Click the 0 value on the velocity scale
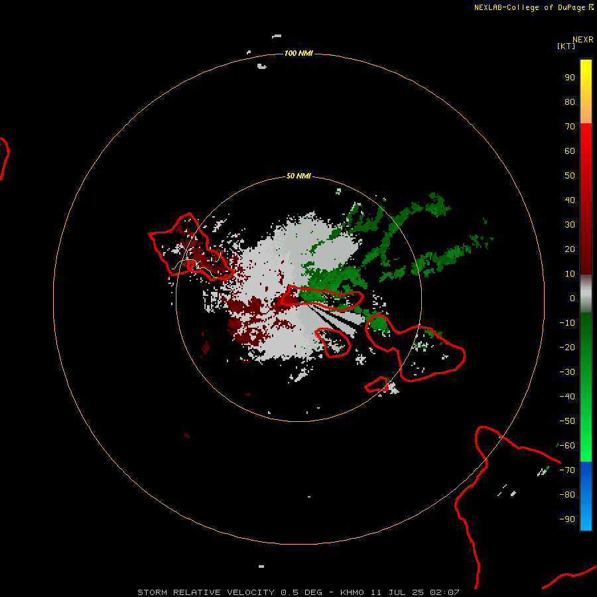The image size is (597, 597). point(572,298)
